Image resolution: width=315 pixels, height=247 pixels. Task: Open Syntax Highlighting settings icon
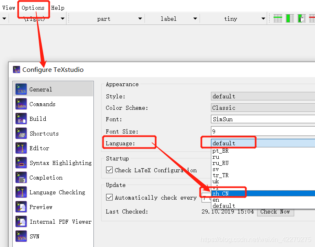[21, 162]
